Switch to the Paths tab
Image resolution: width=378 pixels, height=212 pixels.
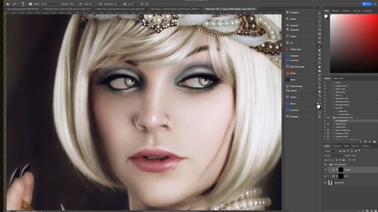point(346,146)
